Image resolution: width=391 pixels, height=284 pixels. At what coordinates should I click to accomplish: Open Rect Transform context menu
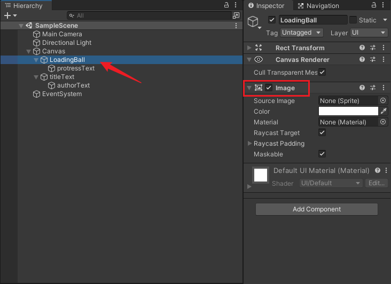click(x=384, y=48)
